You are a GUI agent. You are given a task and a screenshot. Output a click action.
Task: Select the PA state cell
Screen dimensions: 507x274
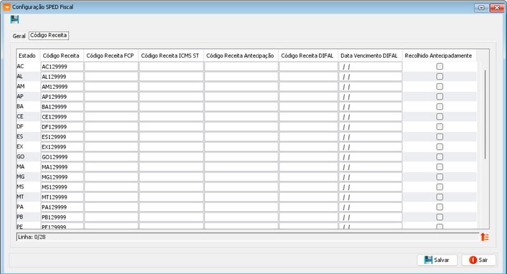pos(28,207)
